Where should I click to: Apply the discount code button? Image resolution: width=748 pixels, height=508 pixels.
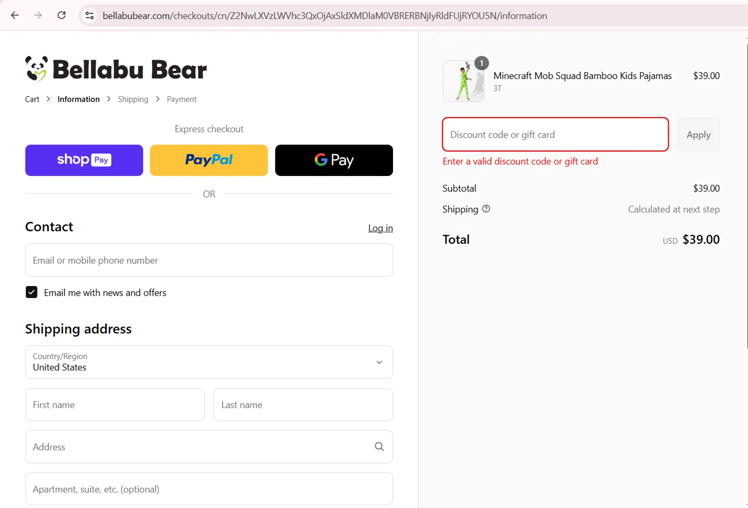click(x=698, y=135)
